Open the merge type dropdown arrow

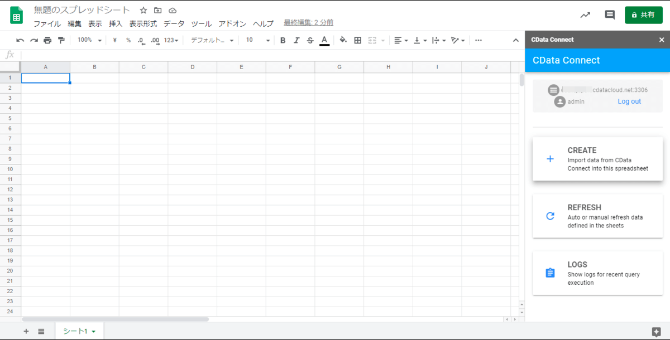(x=383, y=40)
